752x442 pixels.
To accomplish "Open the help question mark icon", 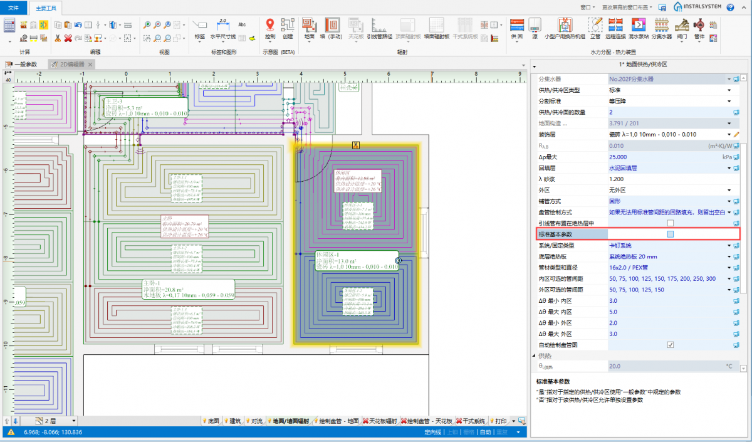I will 730,8.
